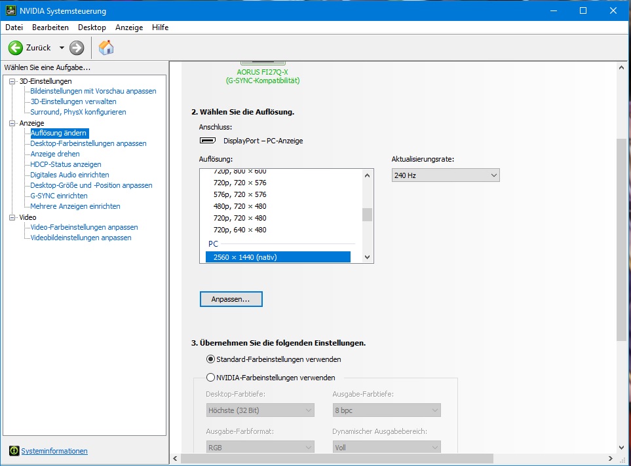Click the resolution list scroll down arrow
This screenshot has height=466, width=631.
pos(367,257)
